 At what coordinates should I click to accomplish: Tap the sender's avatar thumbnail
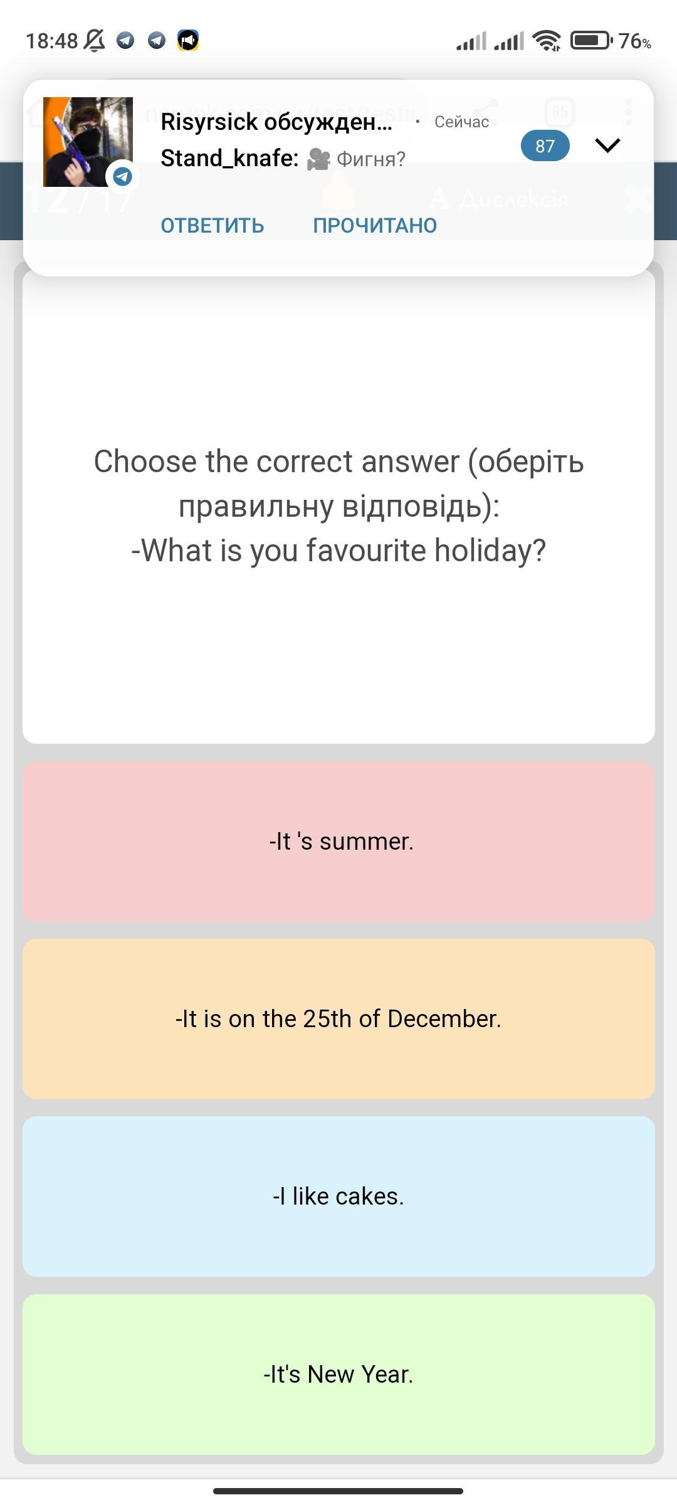[x=88, y=142]
